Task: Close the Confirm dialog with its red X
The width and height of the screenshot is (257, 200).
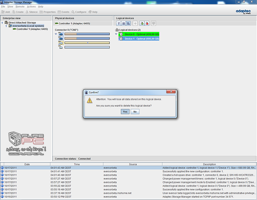Action: pyautogui.click(x=171, y=92)
